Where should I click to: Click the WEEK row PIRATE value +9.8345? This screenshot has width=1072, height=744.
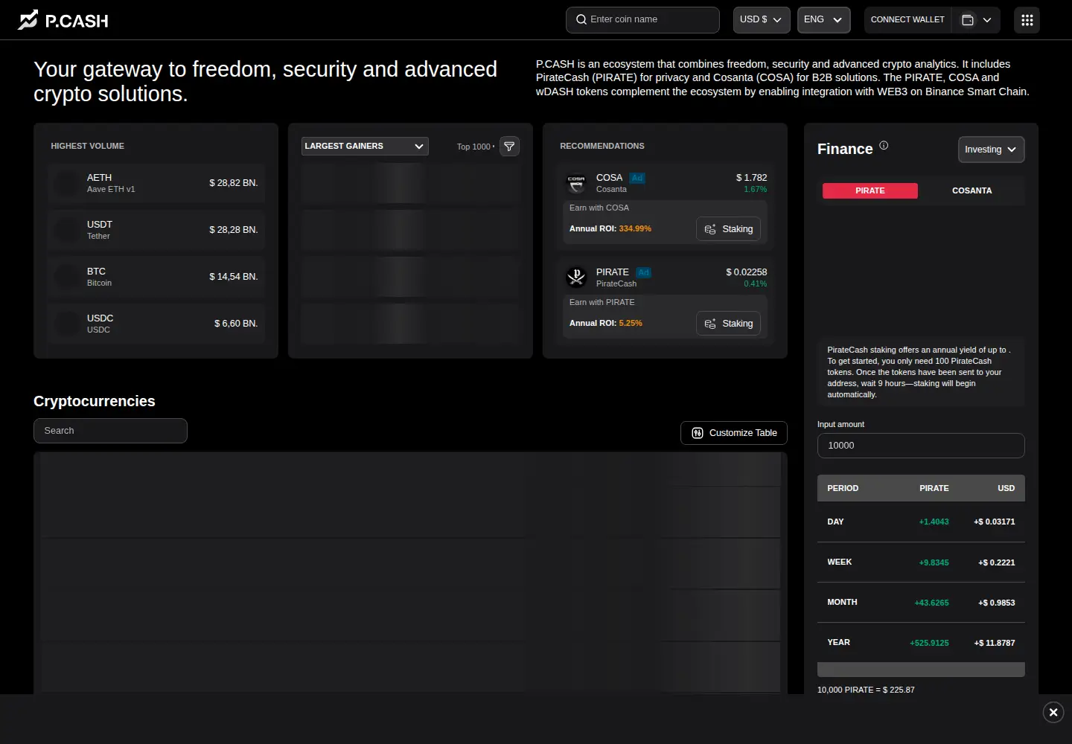coord(934,562)
